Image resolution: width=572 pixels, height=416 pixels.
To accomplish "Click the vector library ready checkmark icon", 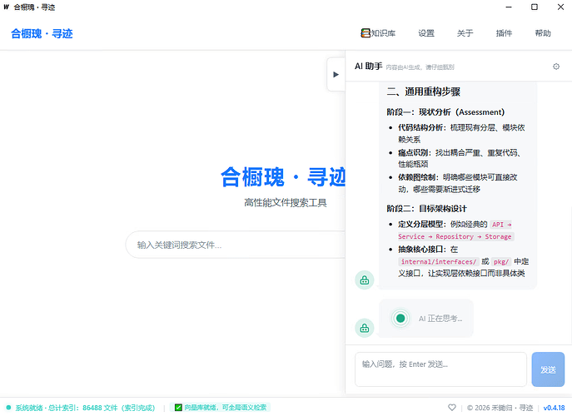I will click(x=178, y=407).
